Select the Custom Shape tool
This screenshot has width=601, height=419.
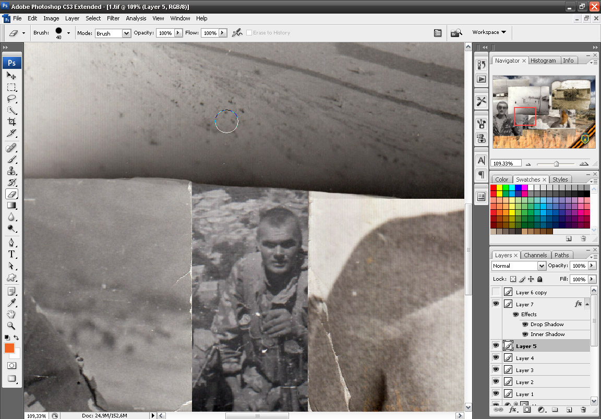(x=11, y=277)
